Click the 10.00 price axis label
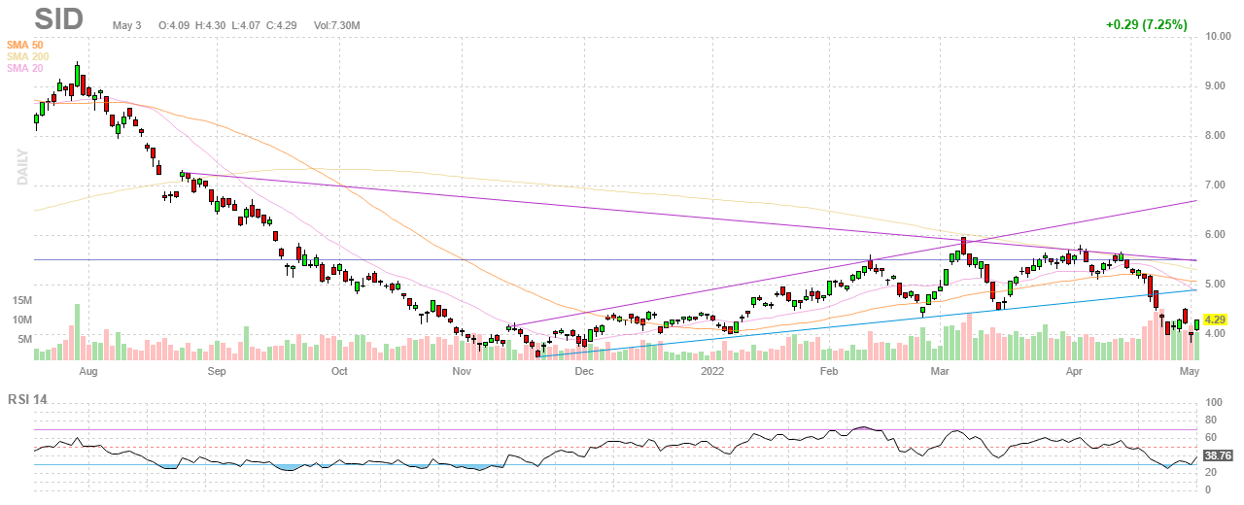1244x505 pixels. tap(1218, 37)
